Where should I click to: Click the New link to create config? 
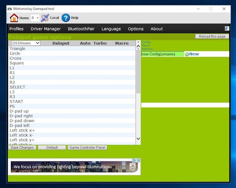tap(194, 54)
